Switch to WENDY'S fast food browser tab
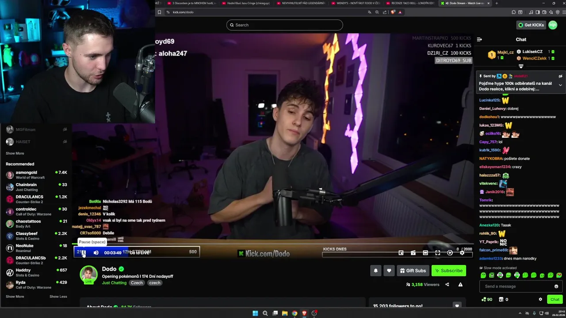 (356, 3)
